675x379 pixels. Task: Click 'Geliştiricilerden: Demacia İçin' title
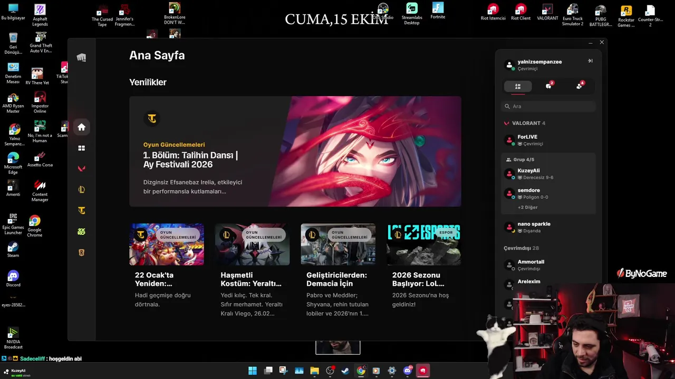[x=336, y=279]
